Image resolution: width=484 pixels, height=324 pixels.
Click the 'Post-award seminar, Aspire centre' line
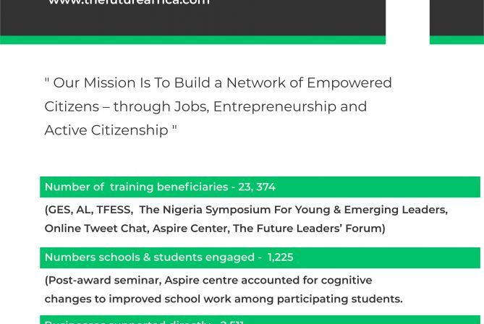[x=208, y=280]
